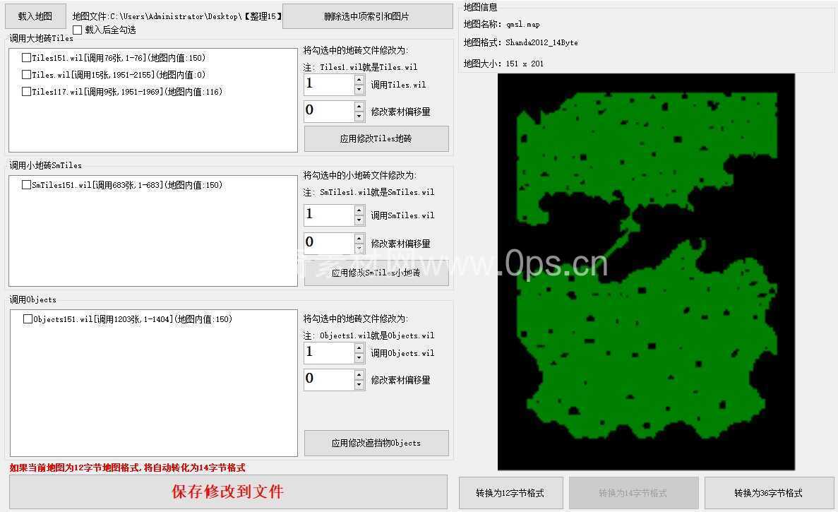The width and height of the screenshot is (838, 512).
Task: Click the red 保存修改到文件 save button
Action: pos(228,492)
